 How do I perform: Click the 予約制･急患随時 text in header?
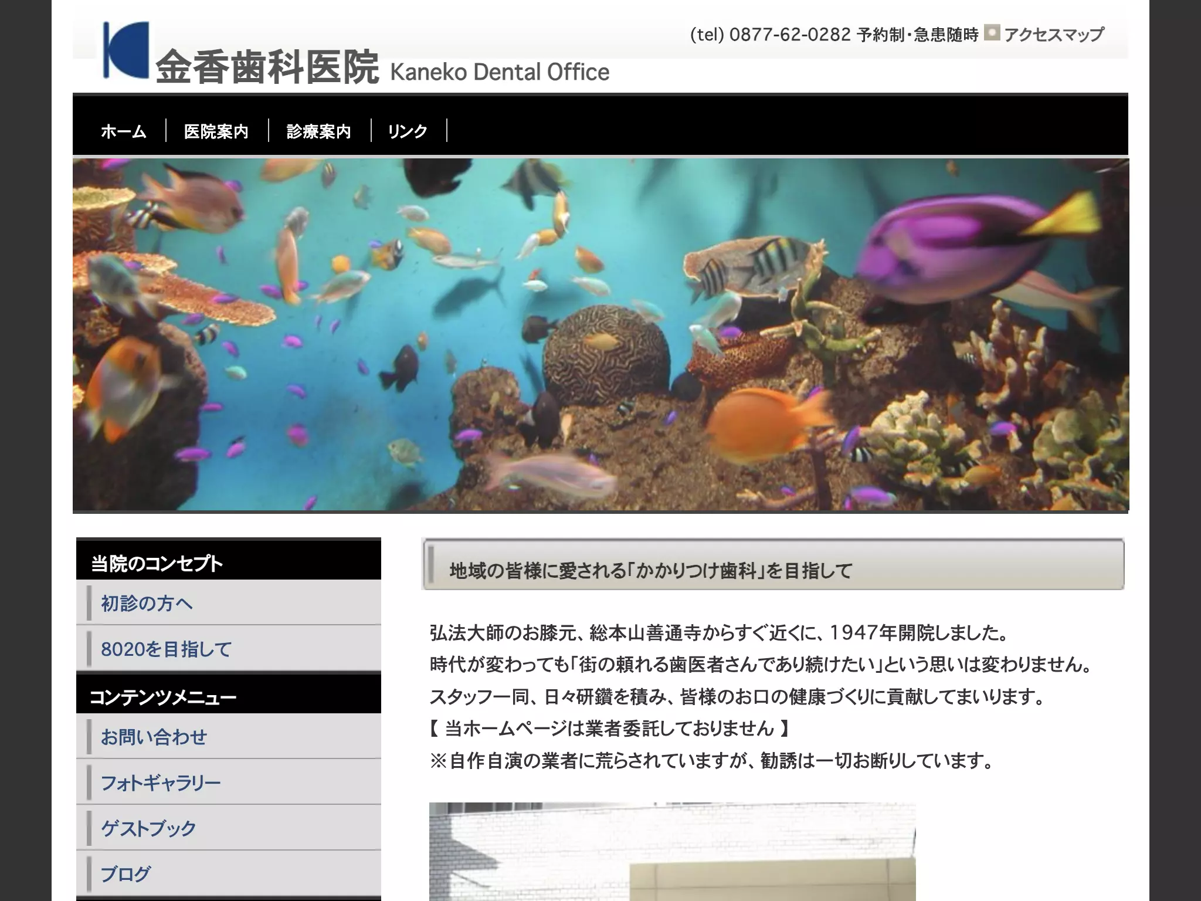point(917,35)
